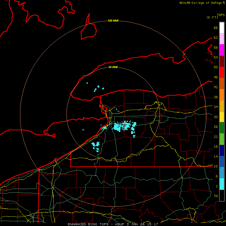The width and height of the screenshot is (226, 226).
Task: Click the dark orange 42-46K ft swatch
Action: [222, 84]
